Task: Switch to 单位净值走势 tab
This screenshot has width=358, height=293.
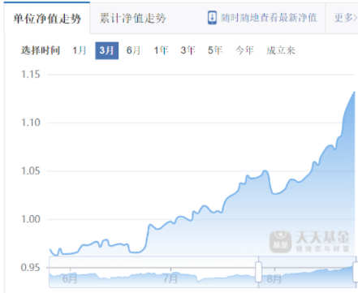Action: (47, 18)
